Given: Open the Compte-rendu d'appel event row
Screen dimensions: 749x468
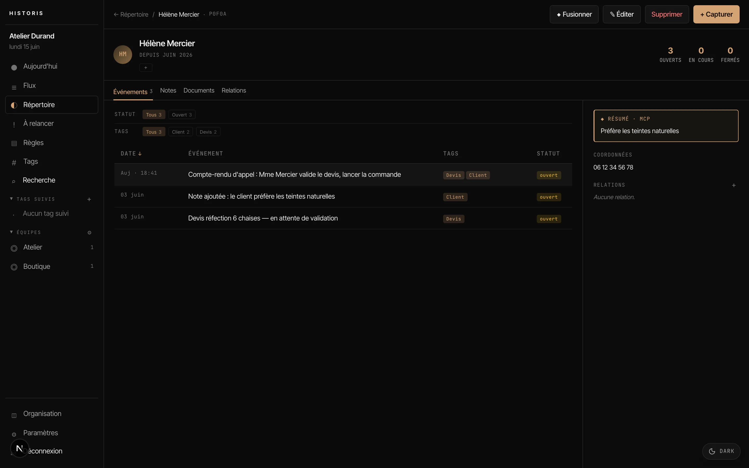Looking at the screenshot, I should click(x=343, y=174).
